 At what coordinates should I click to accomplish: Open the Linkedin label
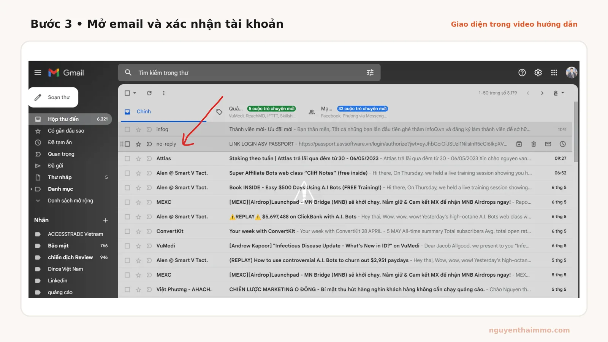pyautogui.click(x=71, y=281)
